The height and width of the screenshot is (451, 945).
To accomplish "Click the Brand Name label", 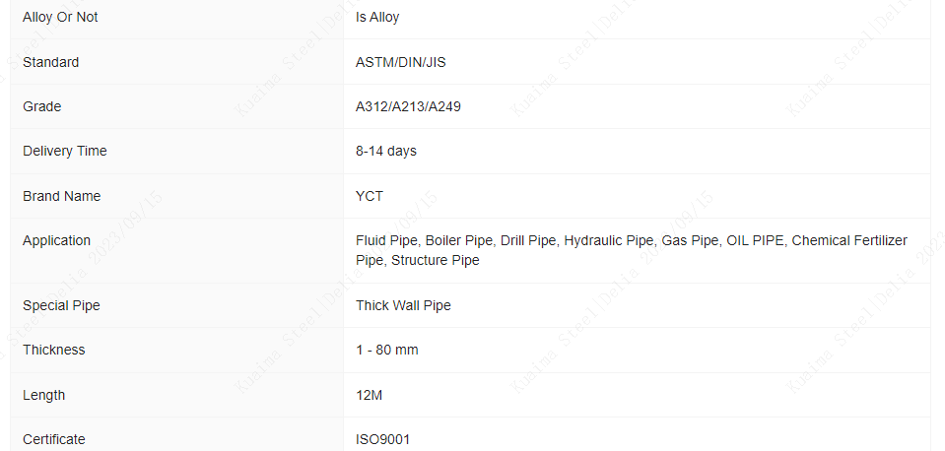I will pyautogui.click(x=61, y=196).
